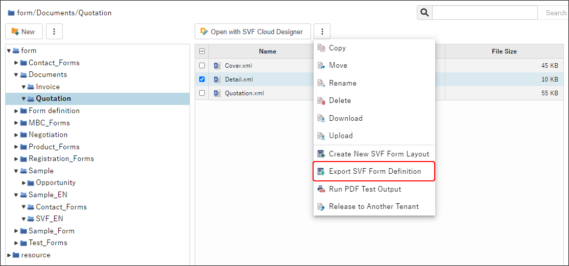
Task: Collapse the Documents folder arrow
Action: [16, 75]
